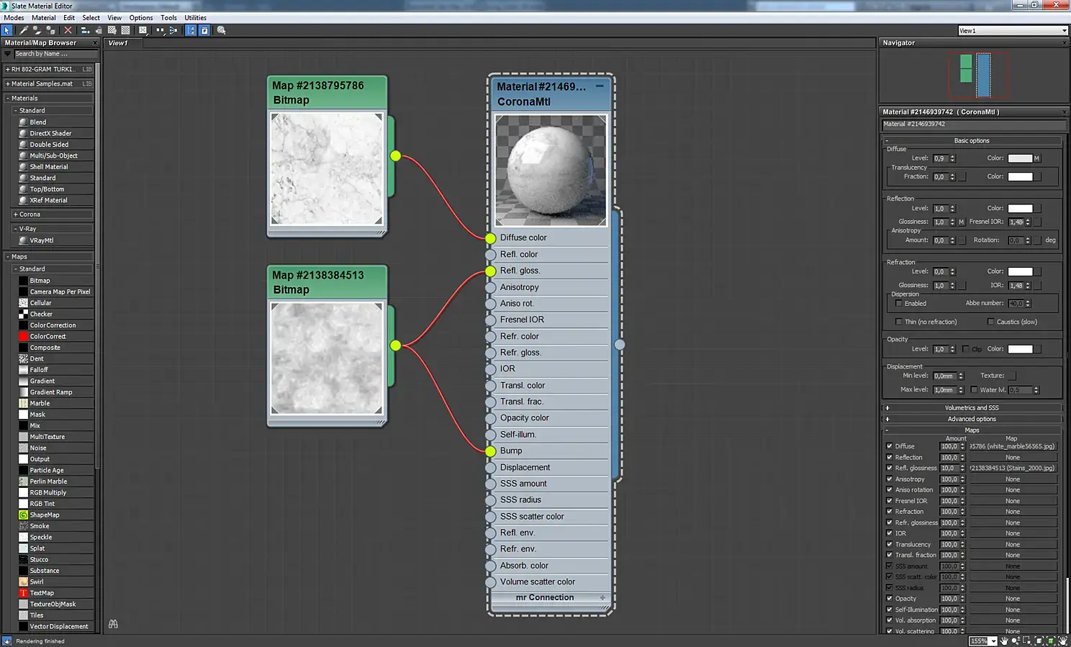This screenshot has width=1071, height=647.
Task: Uncheck Refl. glossiness map checkbox
Action: (x=890, y=468)
